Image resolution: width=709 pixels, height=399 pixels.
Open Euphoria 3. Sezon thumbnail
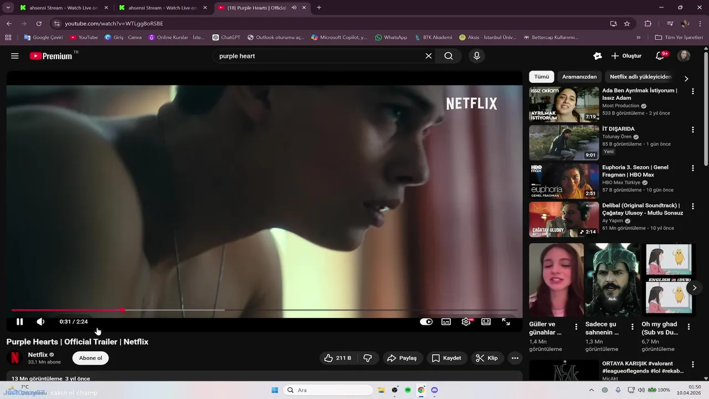[564, 181]
